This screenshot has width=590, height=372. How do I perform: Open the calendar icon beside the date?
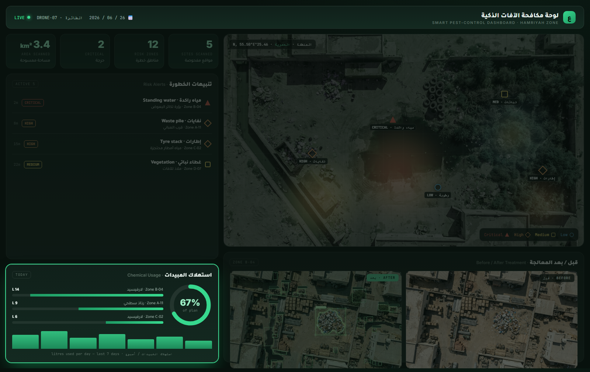click(130, 18)
